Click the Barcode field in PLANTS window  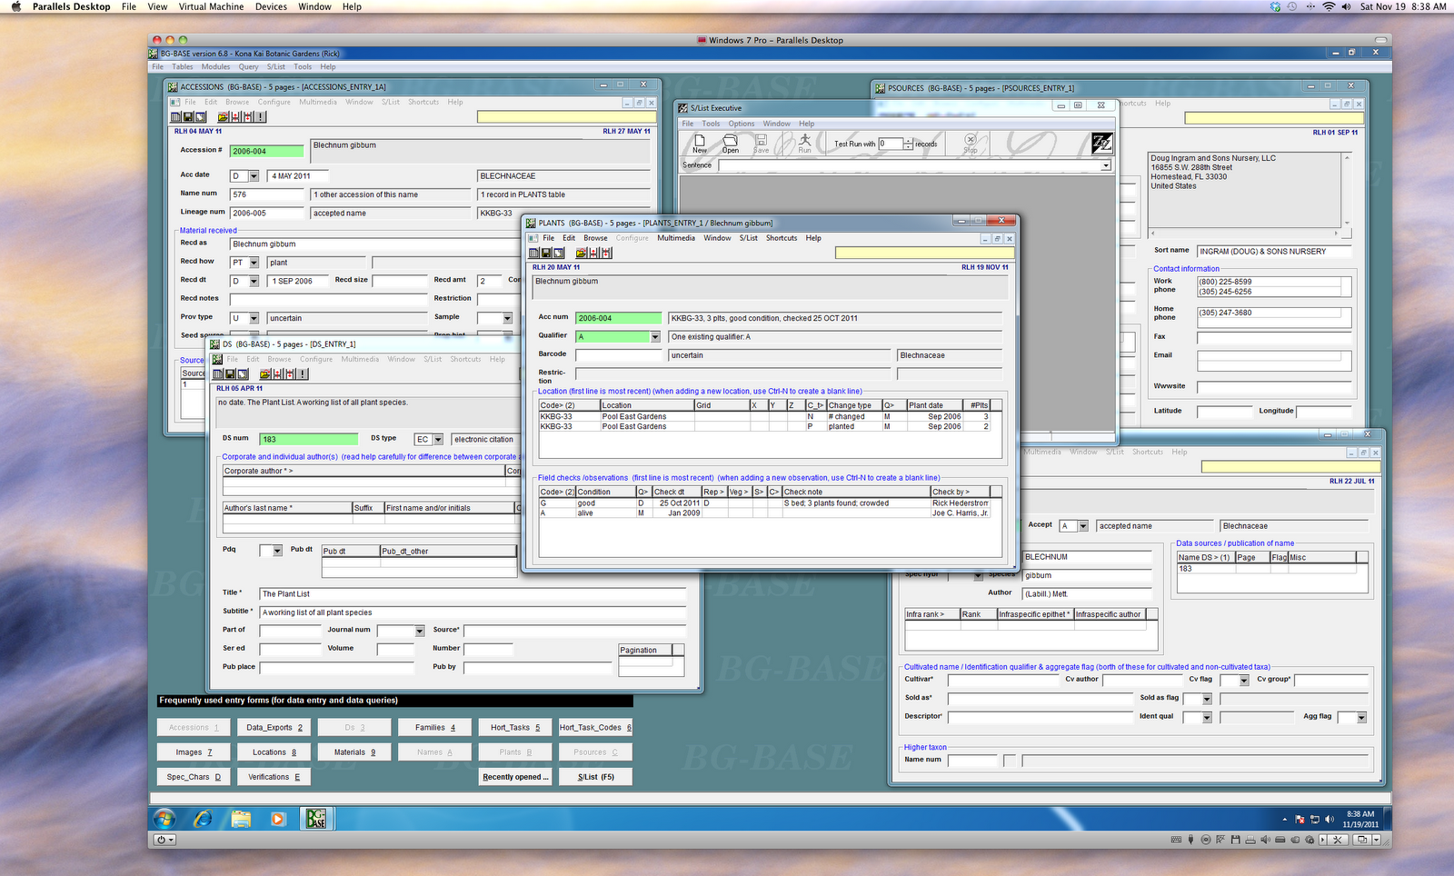tap(618, 355)
